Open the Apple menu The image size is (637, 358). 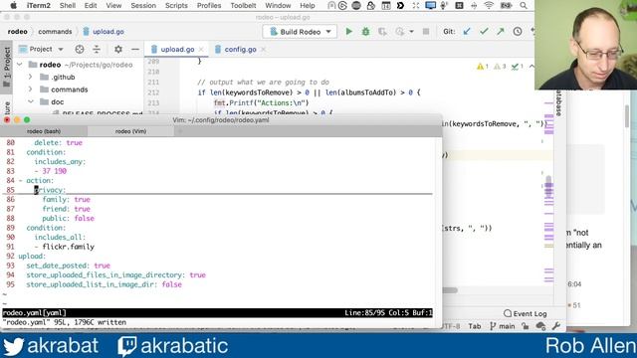[13, 6]
